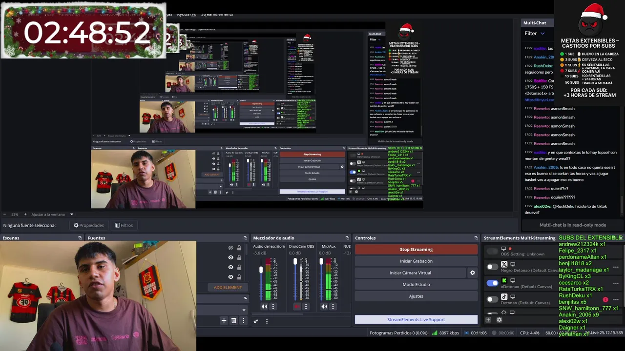Delete selected source with trash icon

pos(234,320)
